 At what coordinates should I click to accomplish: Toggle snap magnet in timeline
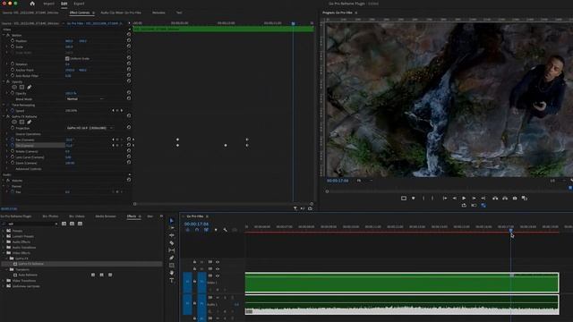coord(197,230)
